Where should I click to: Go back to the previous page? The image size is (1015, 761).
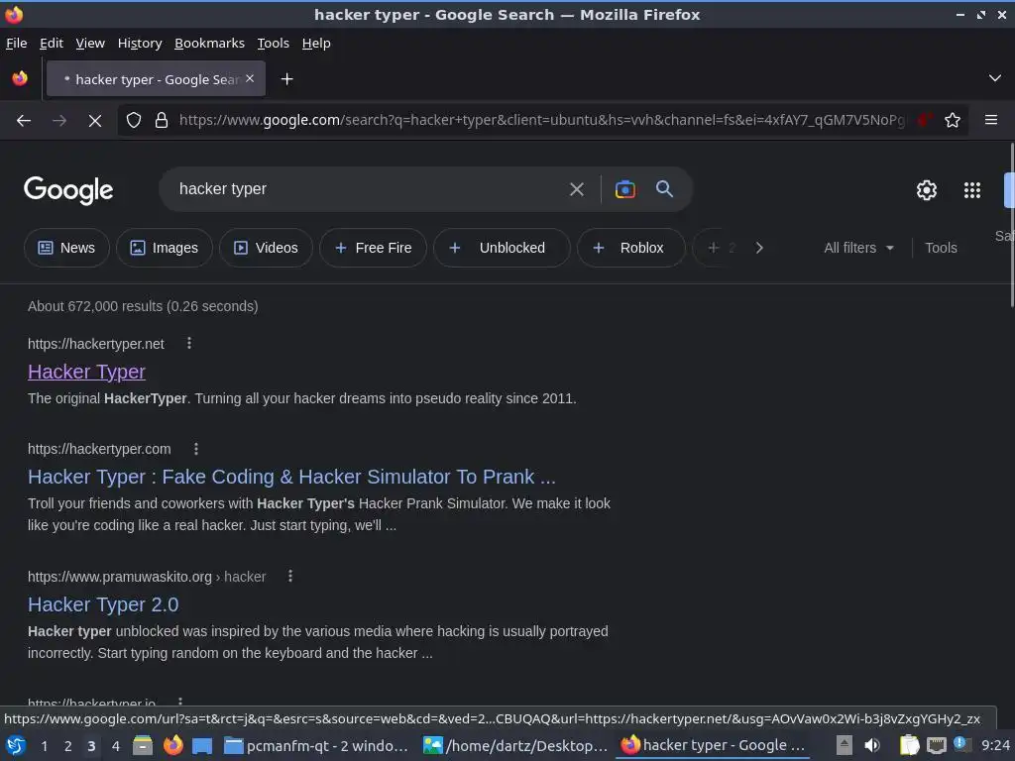[24, 120]
